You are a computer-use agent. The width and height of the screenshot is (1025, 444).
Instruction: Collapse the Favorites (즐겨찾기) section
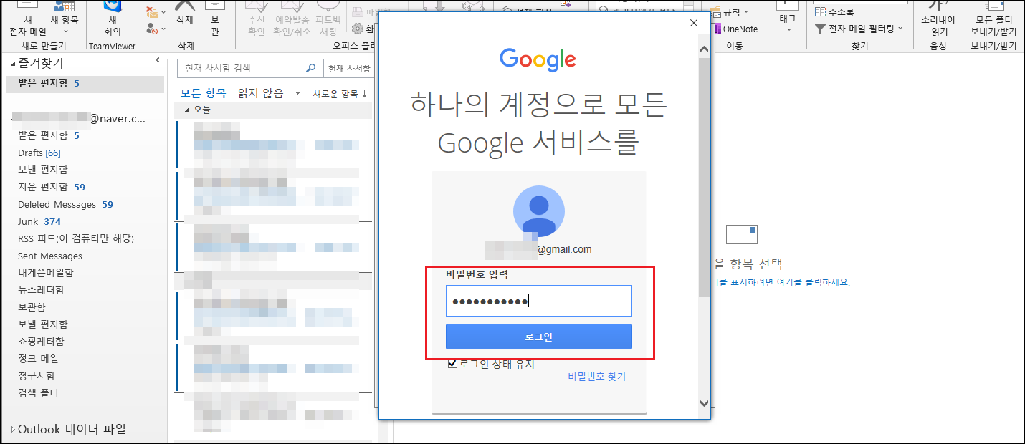coord(12,64)
